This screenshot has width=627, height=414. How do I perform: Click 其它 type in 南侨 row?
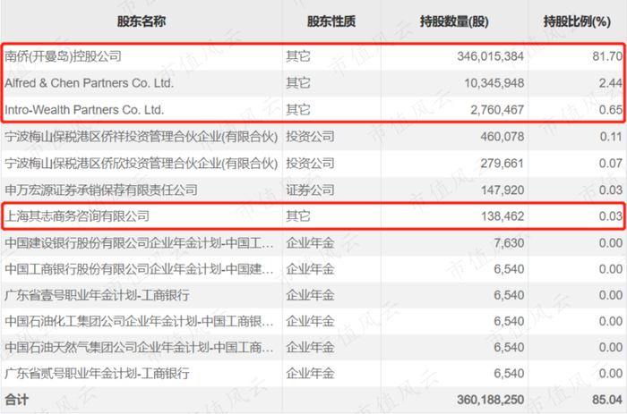[x=298, y=56]
